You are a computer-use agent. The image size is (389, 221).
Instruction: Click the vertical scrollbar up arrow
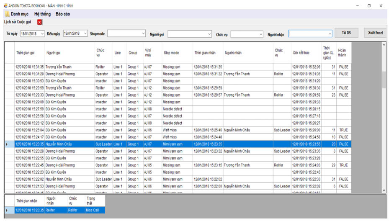384,44
